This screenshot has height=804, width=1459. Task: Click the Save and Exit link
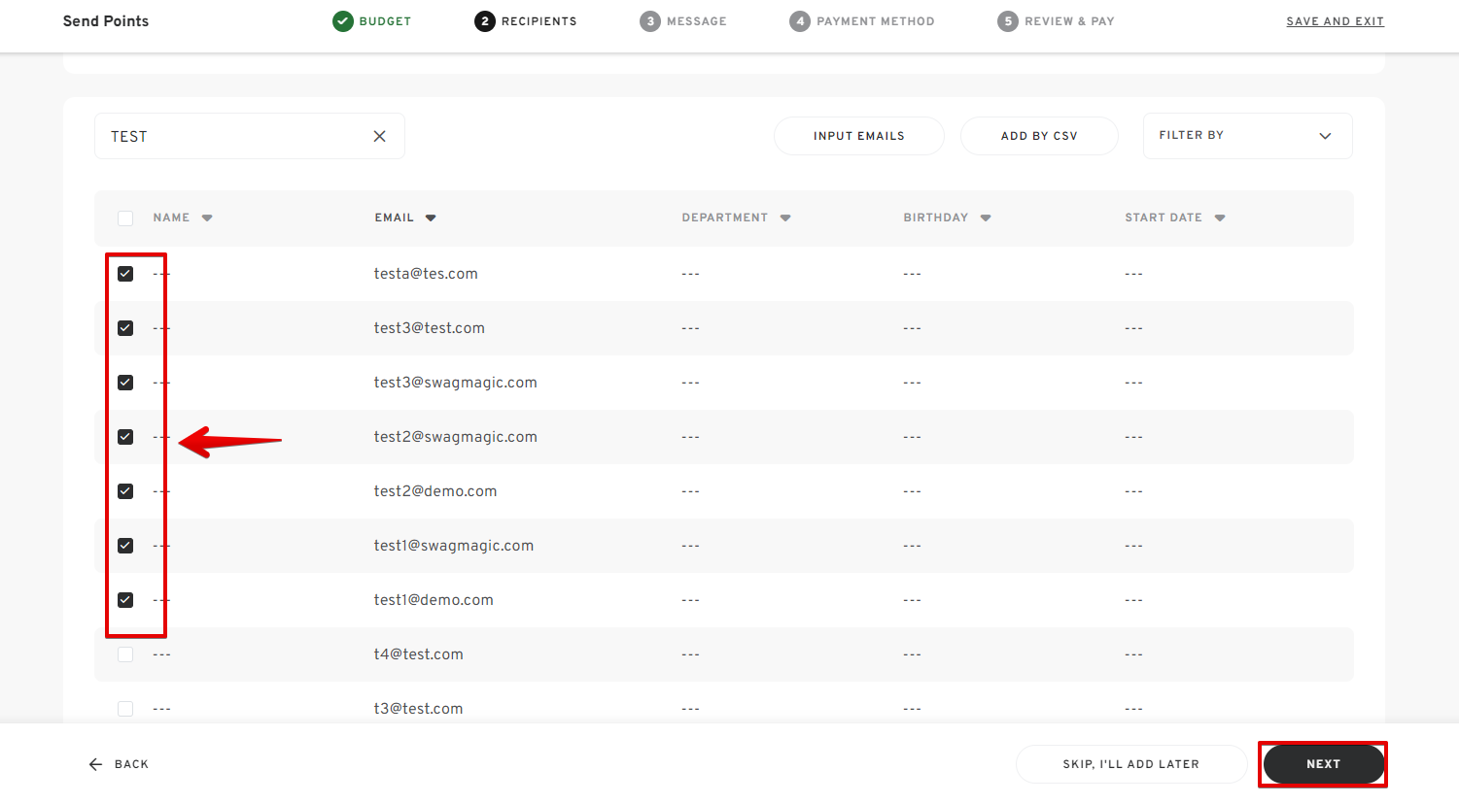click(x=1335, y=21)
